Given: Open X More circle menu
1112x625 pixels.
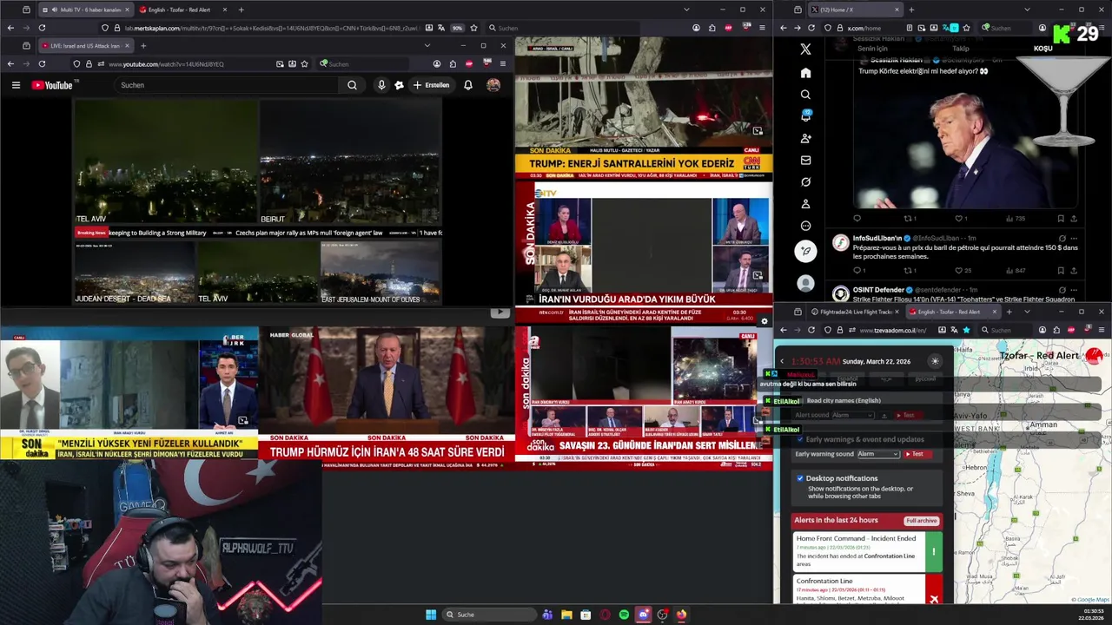Looking at the screenshot, I should 805,226.
